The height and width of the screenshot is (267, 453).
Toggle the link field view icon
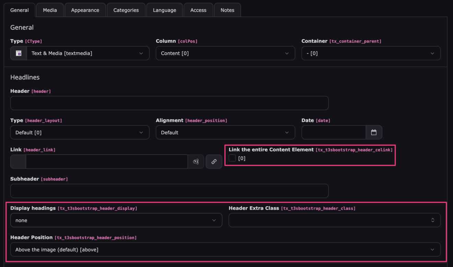click(x=196, y=162)
